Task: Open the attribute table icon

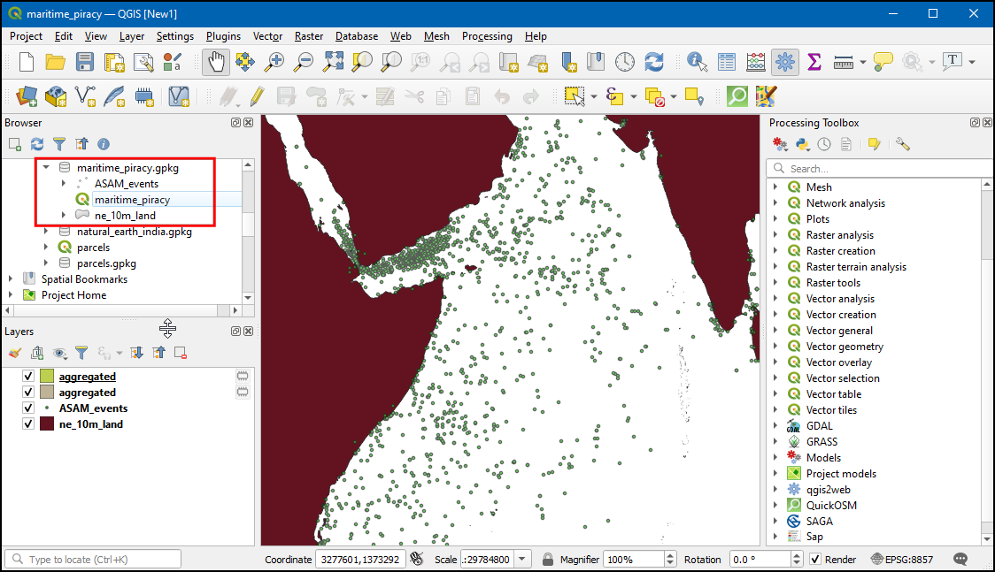Action: (x=727, y=62)
